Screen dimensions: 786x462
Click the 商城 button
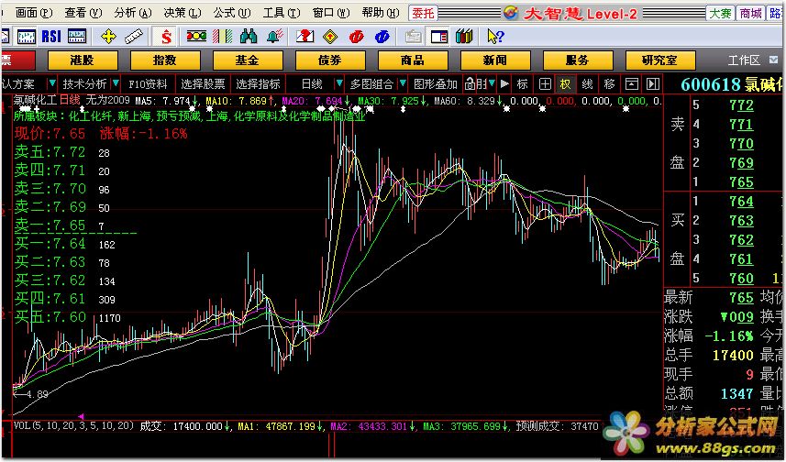pos(750,13)
